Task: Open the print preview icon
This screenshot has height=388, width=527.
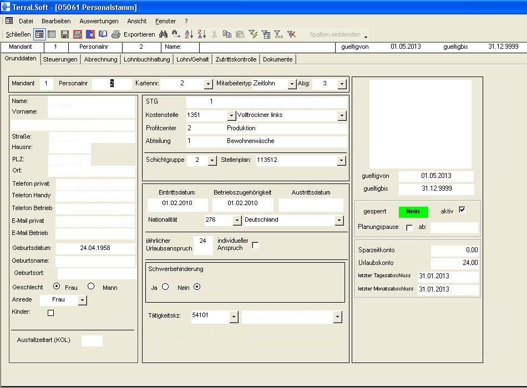Action: click(x=92, y=34)
